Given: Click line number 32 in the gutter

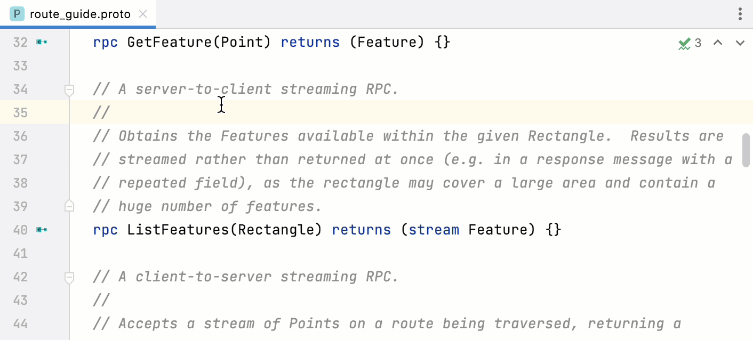Looking at the screenshot, I should point(20,42).
